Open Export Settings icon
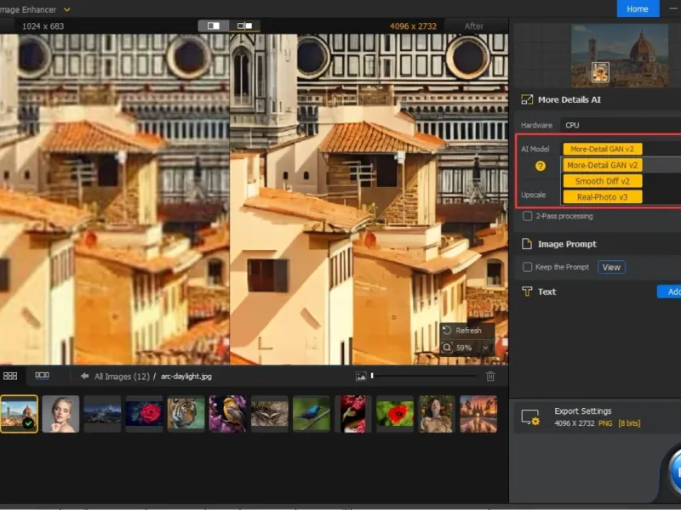The image size is (681, 510). 530,417
